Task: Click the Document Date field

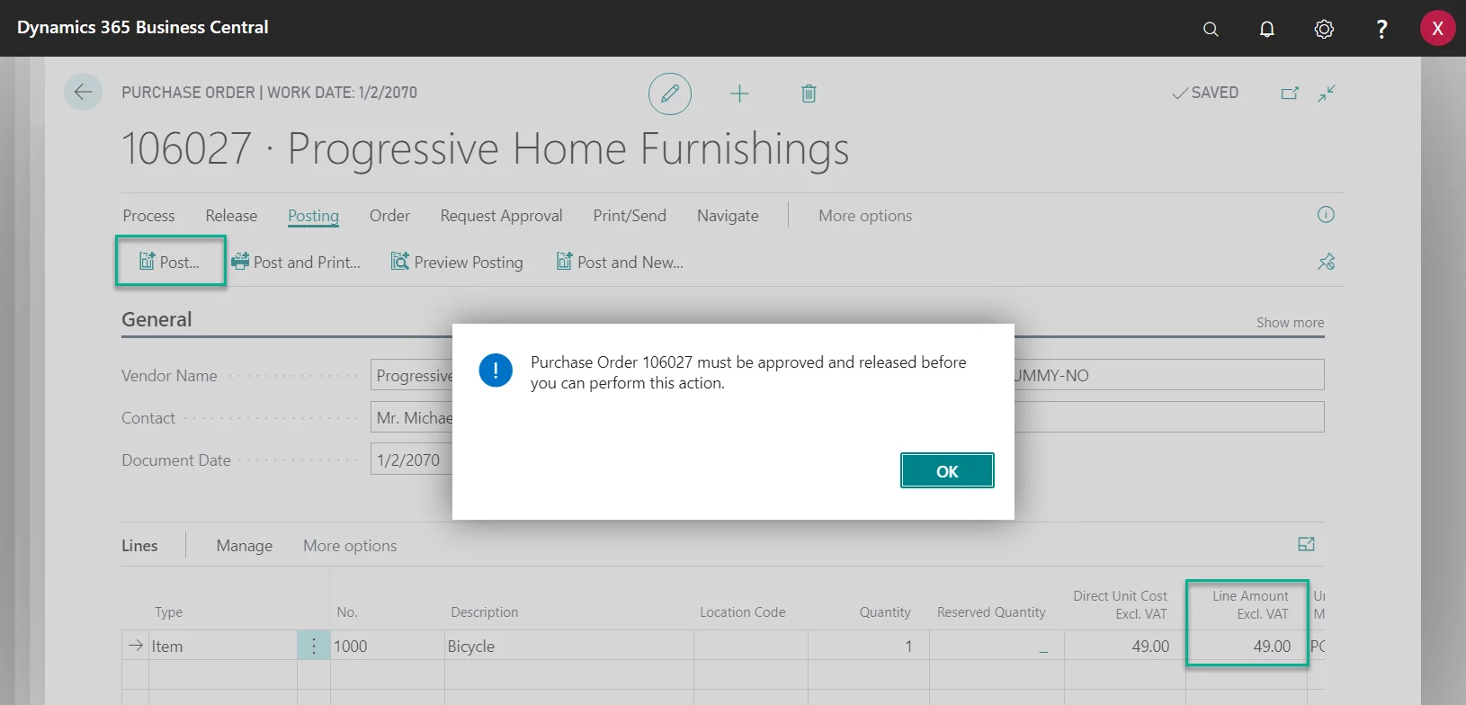Action: click(411, 460)
